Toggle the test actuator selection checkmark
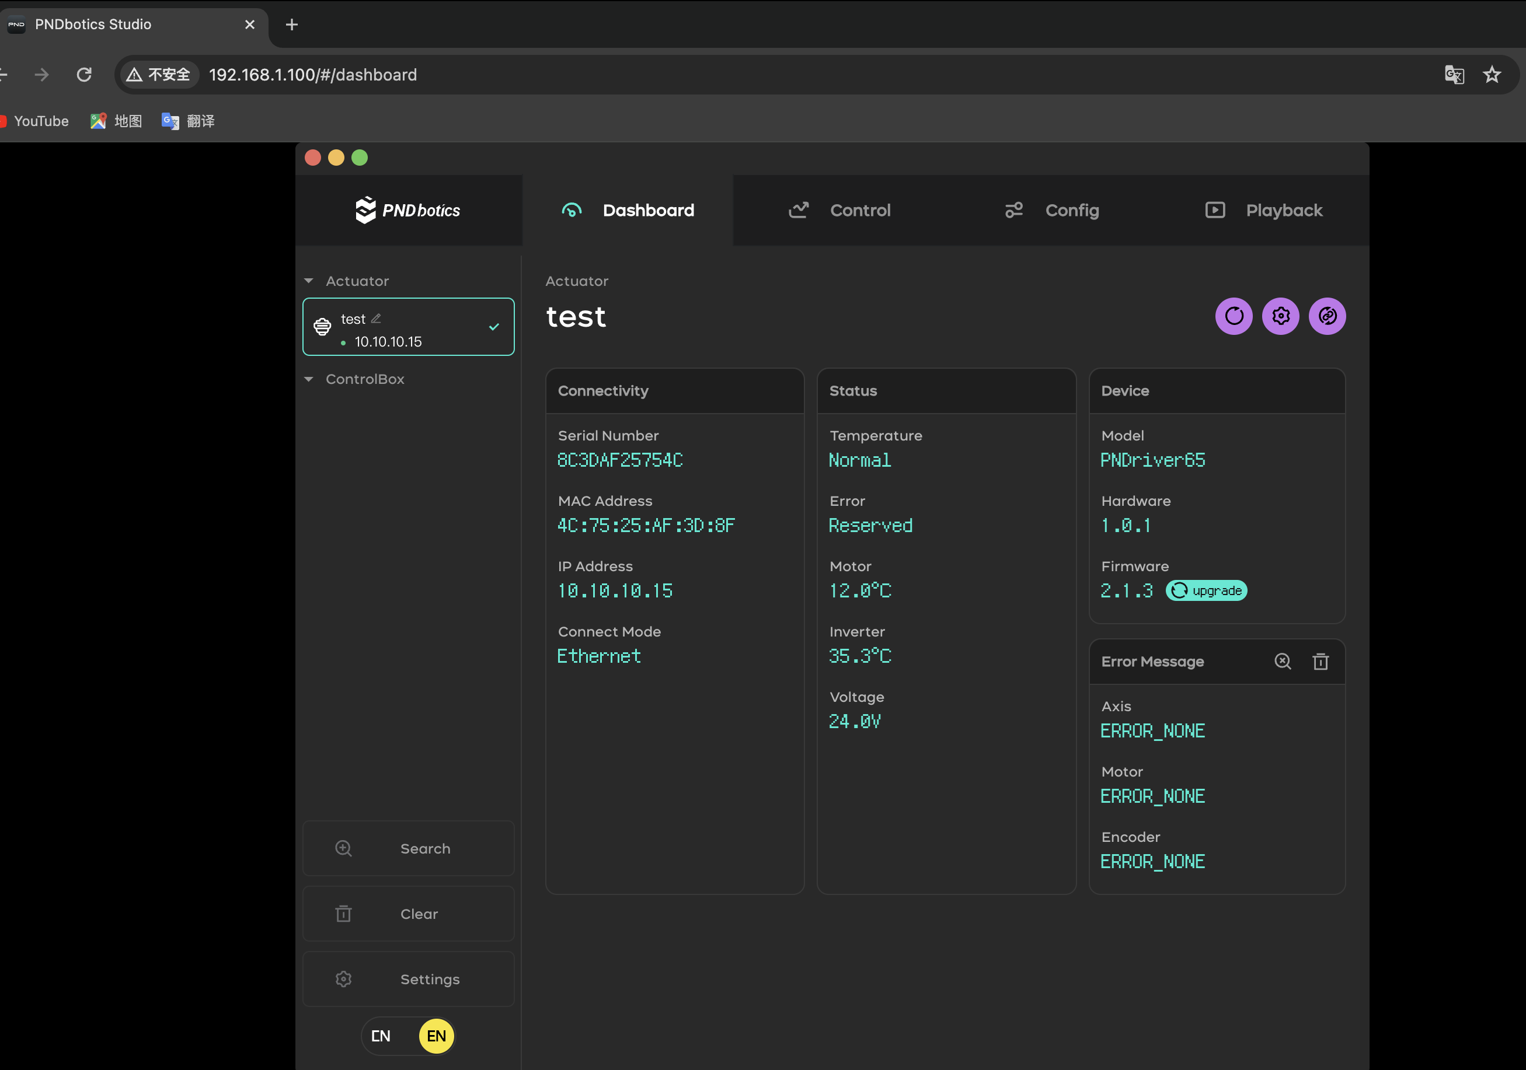Screen dimensions: 1526x1070 (x=494, y=327)
